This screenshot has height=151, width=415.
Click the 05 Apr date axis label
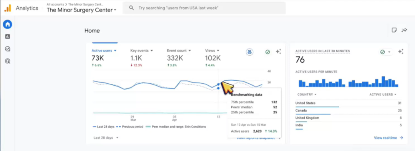tap(174, 118)
